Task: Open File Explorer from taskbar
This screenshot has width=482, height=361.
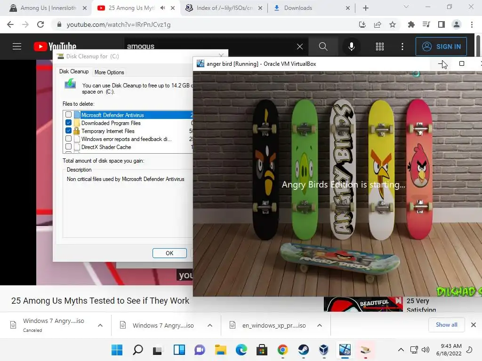Action: click(220, 350)
